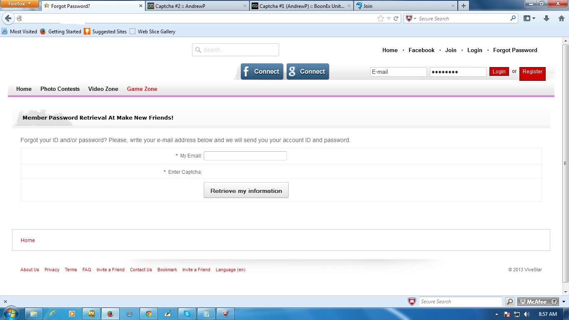The height and width of the screenshot is (320, 569).
Task: Open Skype from the taskbar
Action: [187, 314]
